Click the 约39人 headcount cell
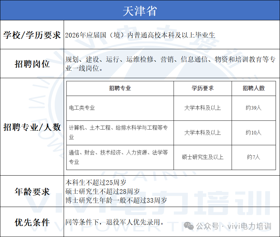Image resolution: width=280 pixels, height=237 pixels. pos(253,107)
